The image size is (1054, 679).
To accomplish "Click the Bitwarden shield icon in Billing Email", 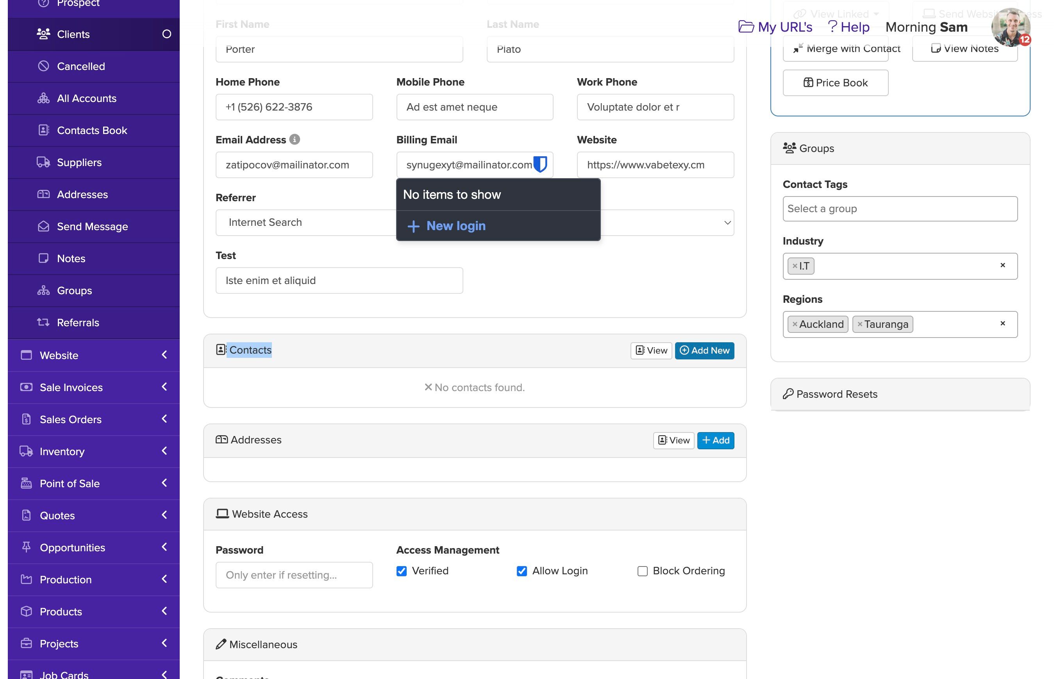I will 540,164.
